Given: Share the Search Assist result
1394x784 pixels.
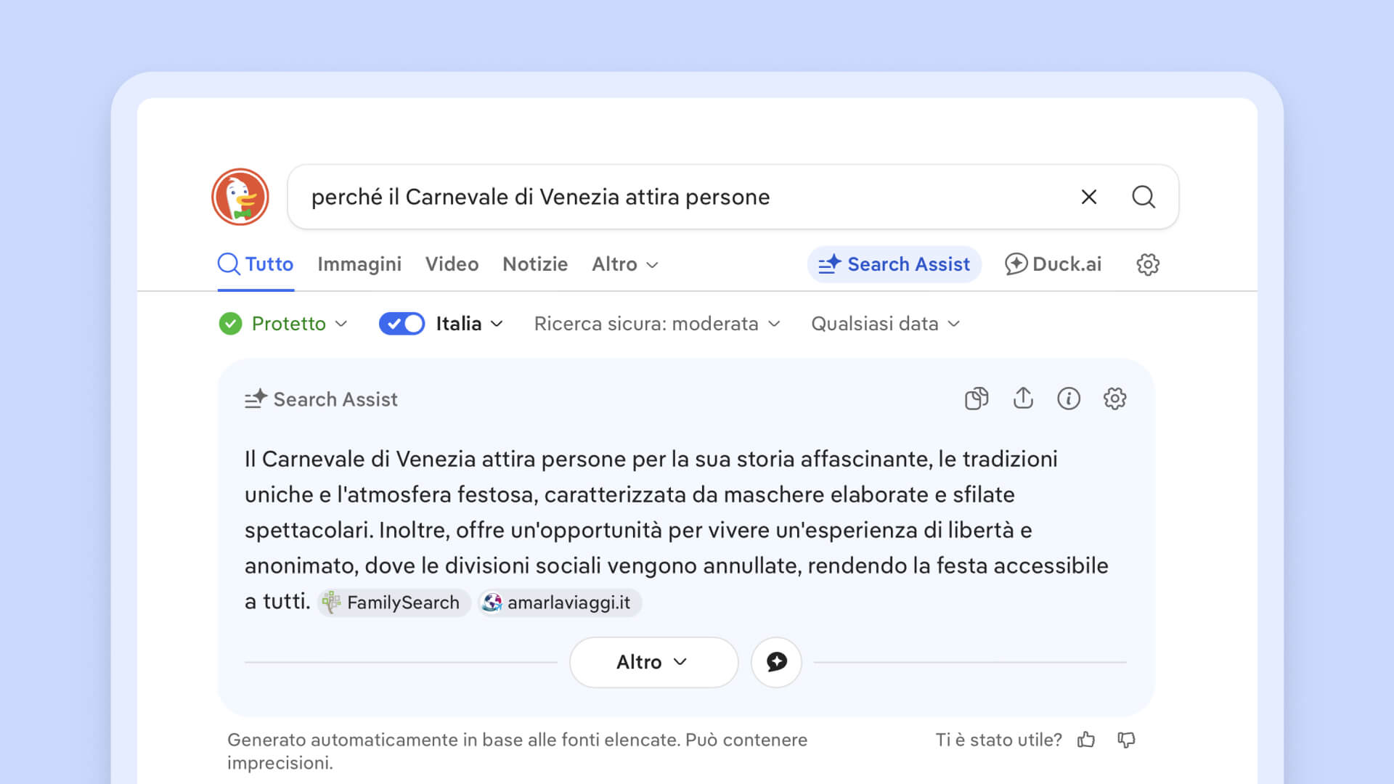Looking at the screenshot, I should click(1023, 399).
